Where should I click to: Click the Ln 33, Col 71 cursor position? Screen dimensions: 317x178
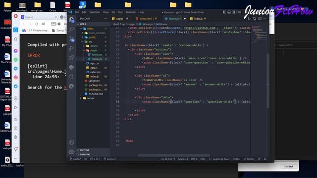(x=168, y=159)
